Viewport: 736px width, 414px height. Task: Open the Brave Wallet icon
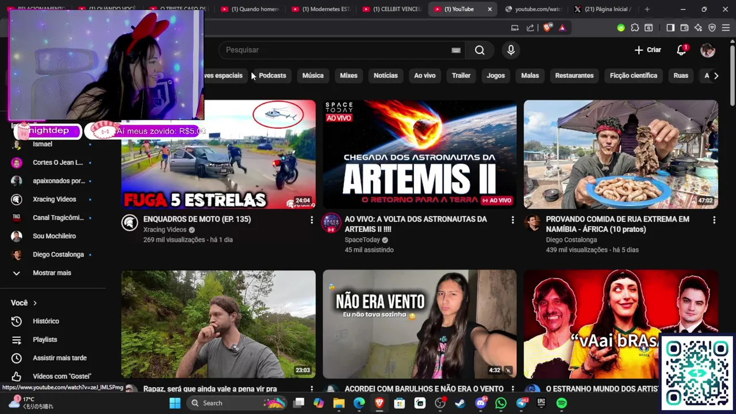click(684, 28)
